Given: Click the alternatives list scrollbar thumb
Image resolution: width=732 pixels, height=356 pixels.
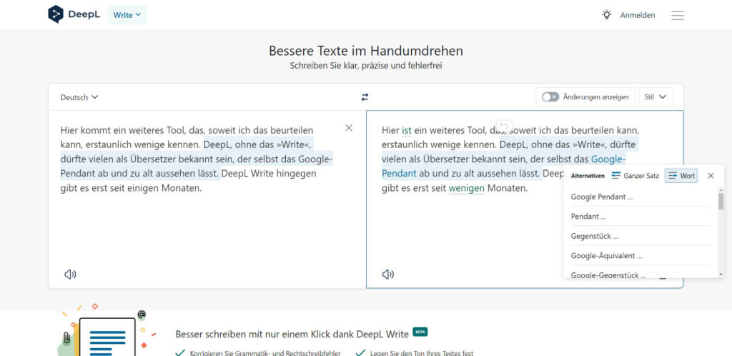Looking at the screenshot, I should click(x=721, y=201).
